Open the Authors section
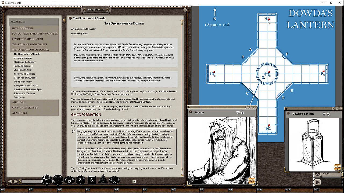Screen dimensions: 344x193 click(x=18, y=102)
